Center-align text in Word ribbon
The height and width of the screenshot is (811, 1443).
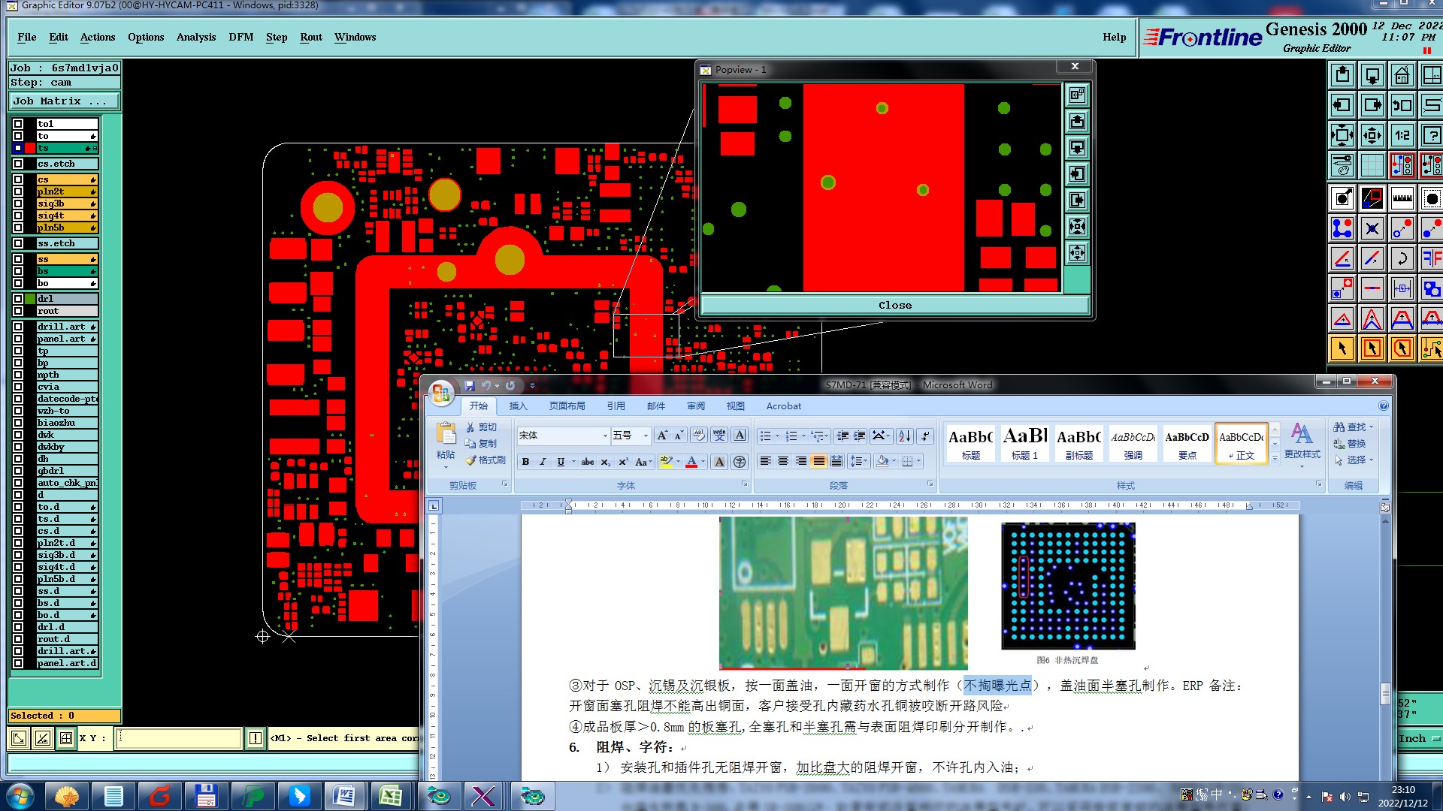point(783,461)
